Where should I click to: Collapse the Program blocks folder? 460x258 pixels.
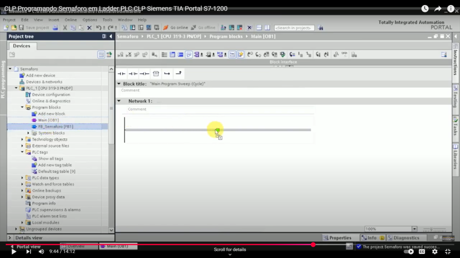(x=22, y=107)
